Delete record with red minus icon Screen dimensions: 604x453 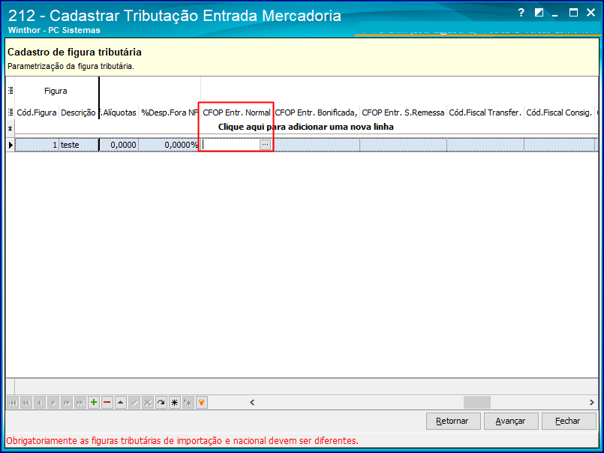[107, 403]
